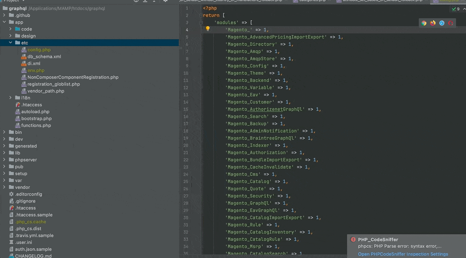This screenshot has width=466, height=258.
Task: Click the gear icon beside .editorconfig
Action: (x=11, y=194)
